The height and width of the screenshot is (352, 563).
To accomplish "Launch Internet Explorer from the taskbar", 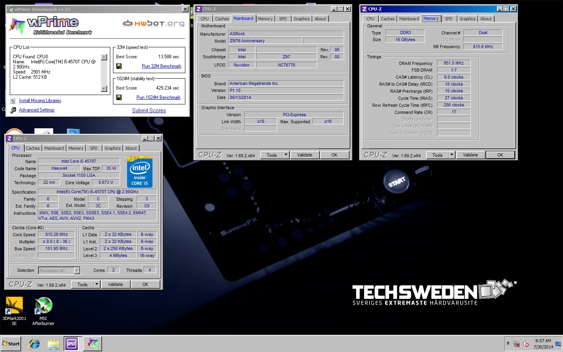I will point(34,344).
